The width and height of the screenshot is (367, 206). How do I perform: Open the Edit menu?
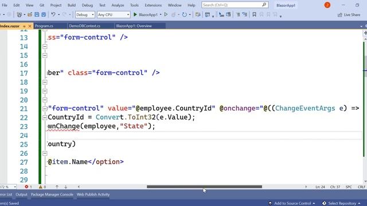coord(17,5)
